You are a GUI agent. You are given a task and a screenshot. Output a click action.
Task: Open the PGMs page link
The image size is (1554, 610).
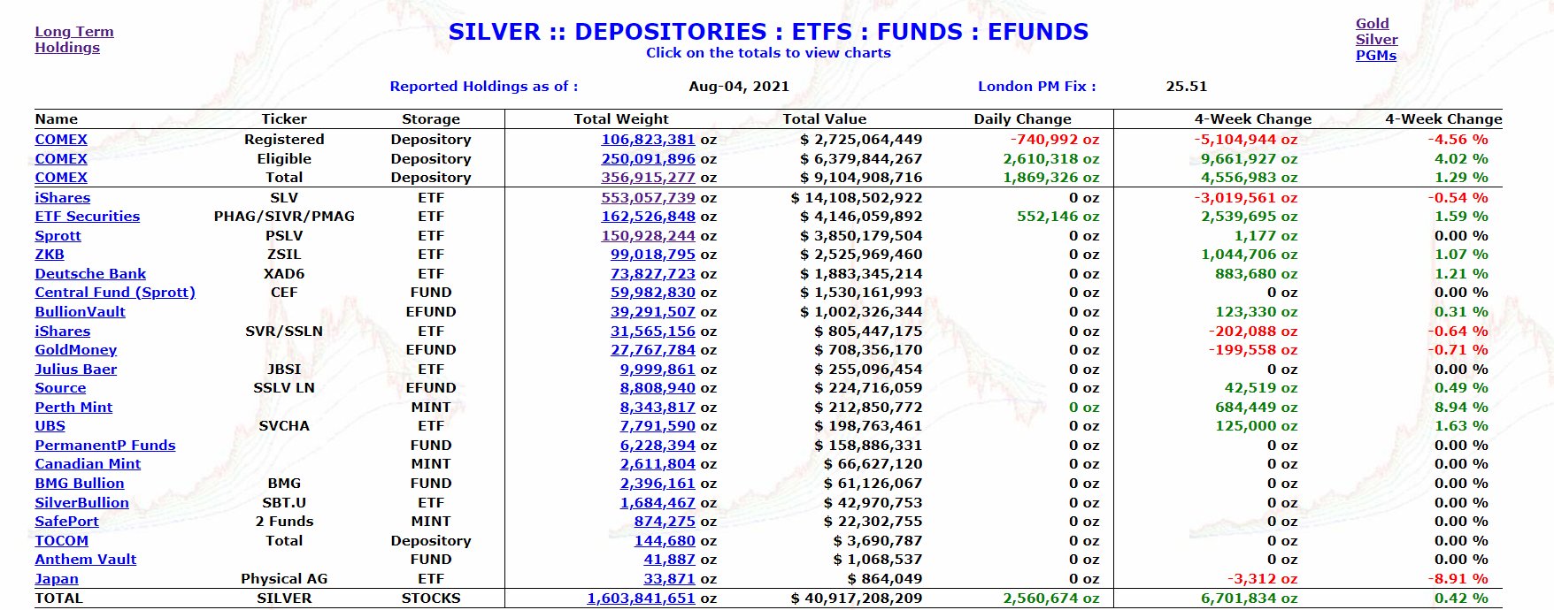point(1376,56)
